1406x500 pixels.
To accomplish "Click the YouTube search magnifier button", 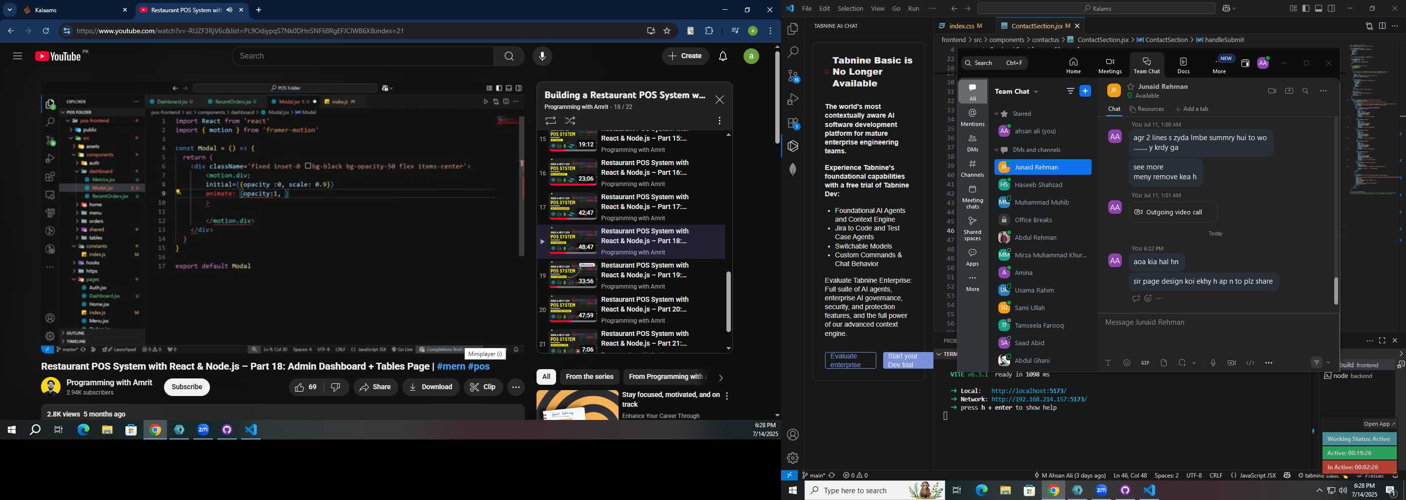I will [x=509, y=56].
